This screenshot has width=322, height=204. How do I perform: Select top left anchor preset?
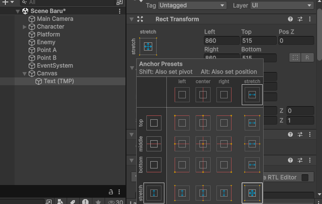pyautogui.click(x=182, y=123)
